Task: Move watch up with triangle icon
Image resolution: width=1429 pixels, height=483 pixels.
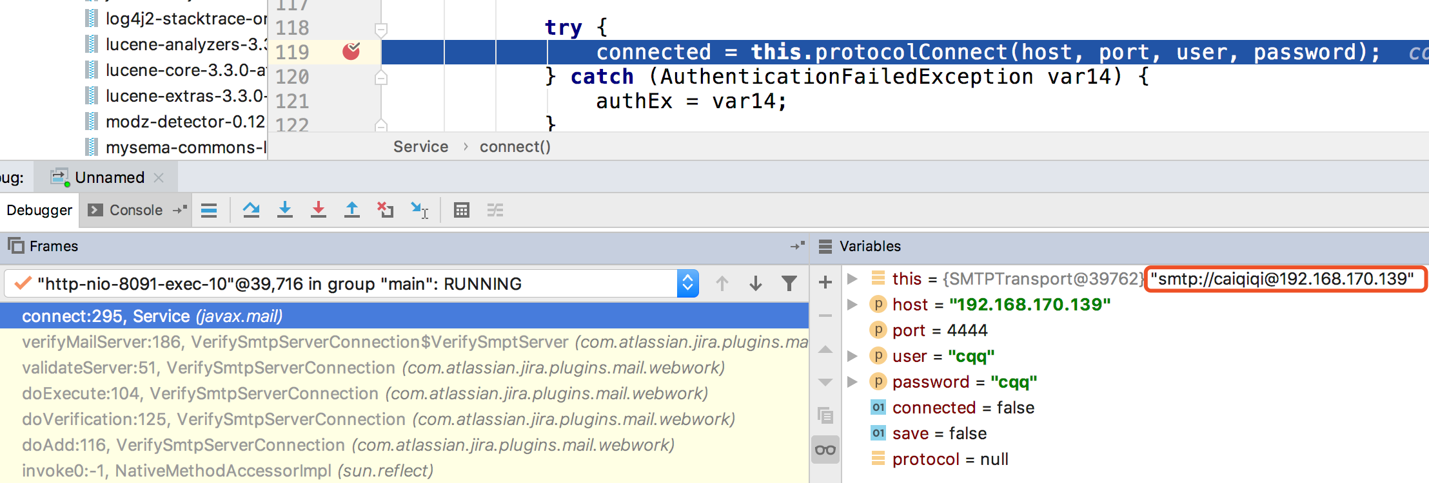Action: (x=825, y=350)
